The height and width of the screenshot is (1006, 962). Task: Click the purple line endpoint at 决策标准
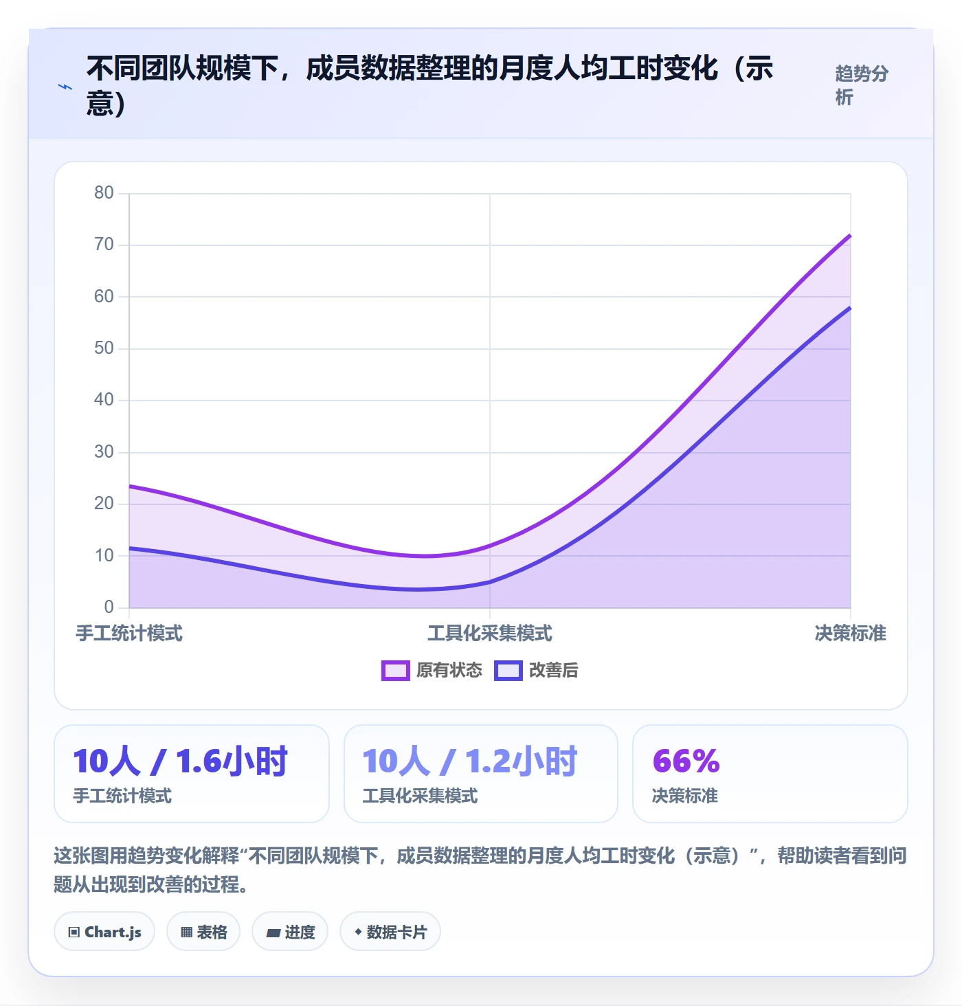point(850,235)
